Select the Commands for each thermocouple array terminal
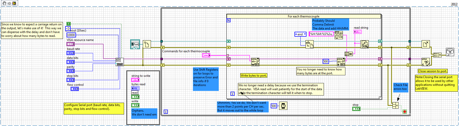 tap(206, 55)
